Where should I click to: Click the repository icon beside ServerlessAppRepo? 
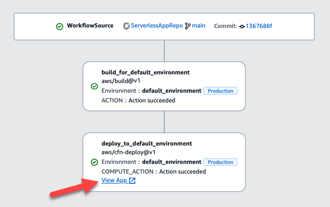tap(126, 26)
